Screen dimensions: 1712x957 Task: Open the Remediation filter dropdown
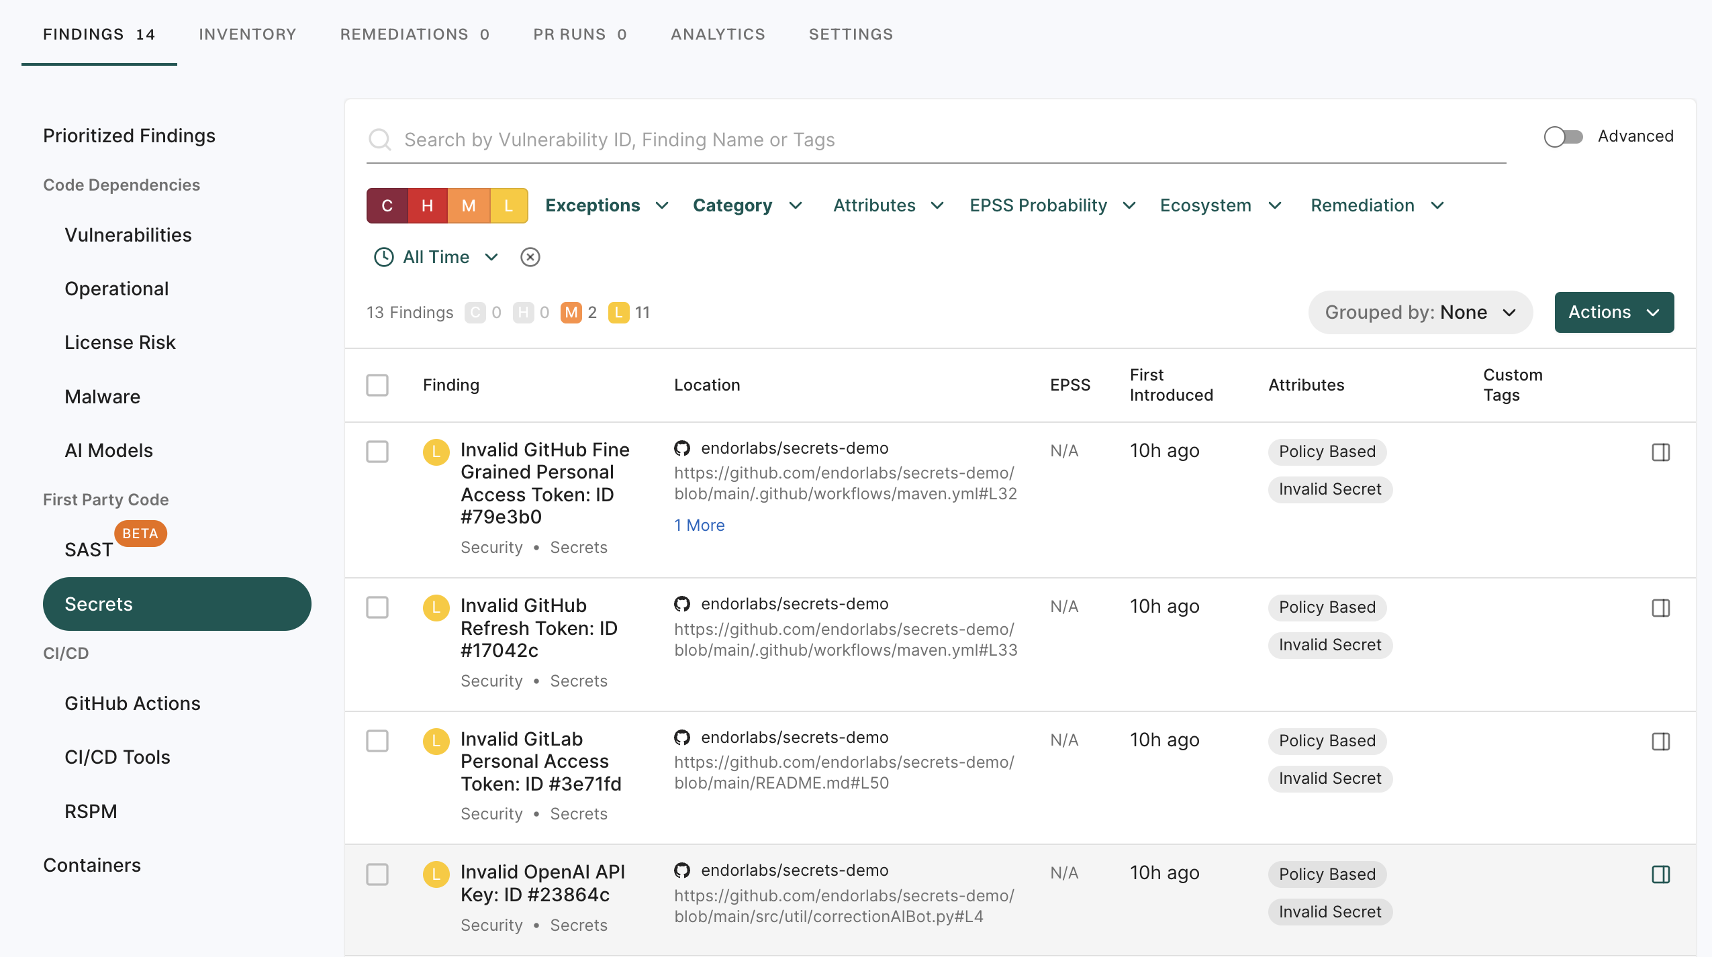tap(1378, 205)
